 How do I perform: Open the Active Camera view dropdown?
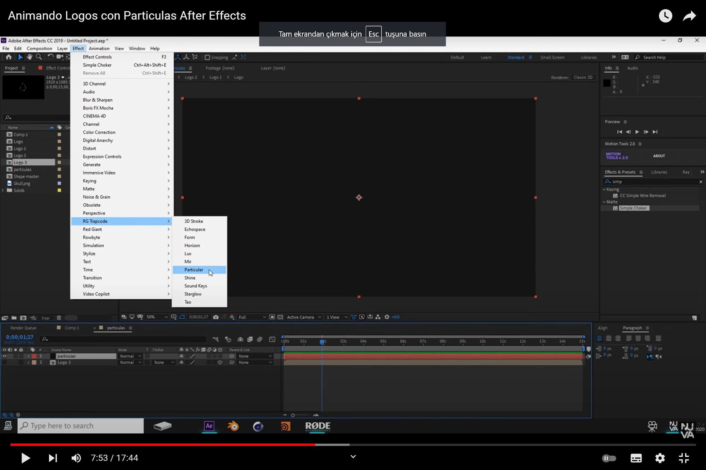point(304,317)
